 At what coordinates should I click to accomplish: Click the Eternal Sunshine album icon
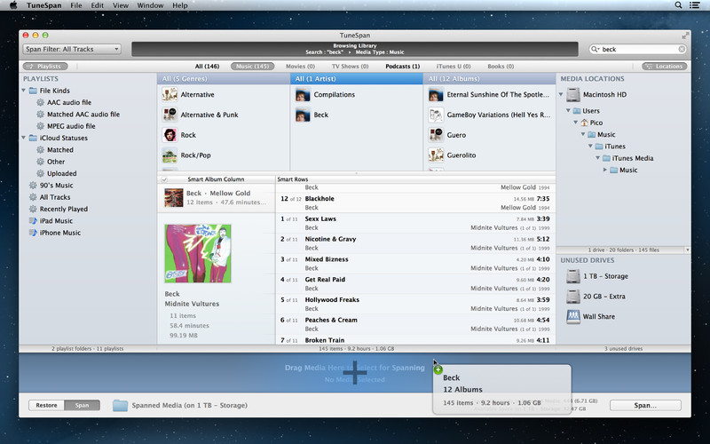pos(436,95)
